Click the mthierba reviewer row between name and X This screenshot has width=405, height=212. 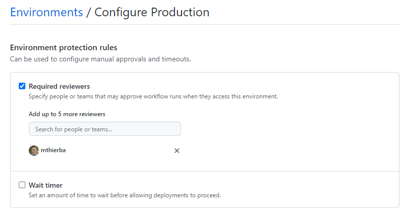pos(119,151)
